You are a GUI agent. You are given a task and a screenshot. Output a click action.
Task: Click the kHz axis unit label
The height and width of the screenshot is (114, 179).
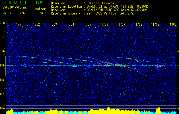(3, 23)
